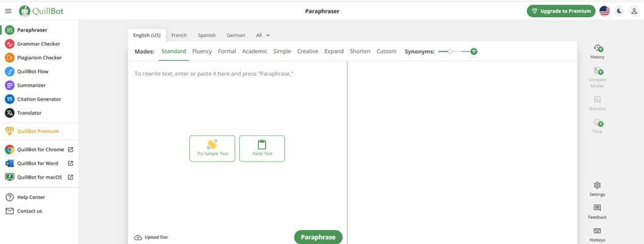Click Upload Doc
The width and height of the screenshot is (644, 244).
click(151, 237)
